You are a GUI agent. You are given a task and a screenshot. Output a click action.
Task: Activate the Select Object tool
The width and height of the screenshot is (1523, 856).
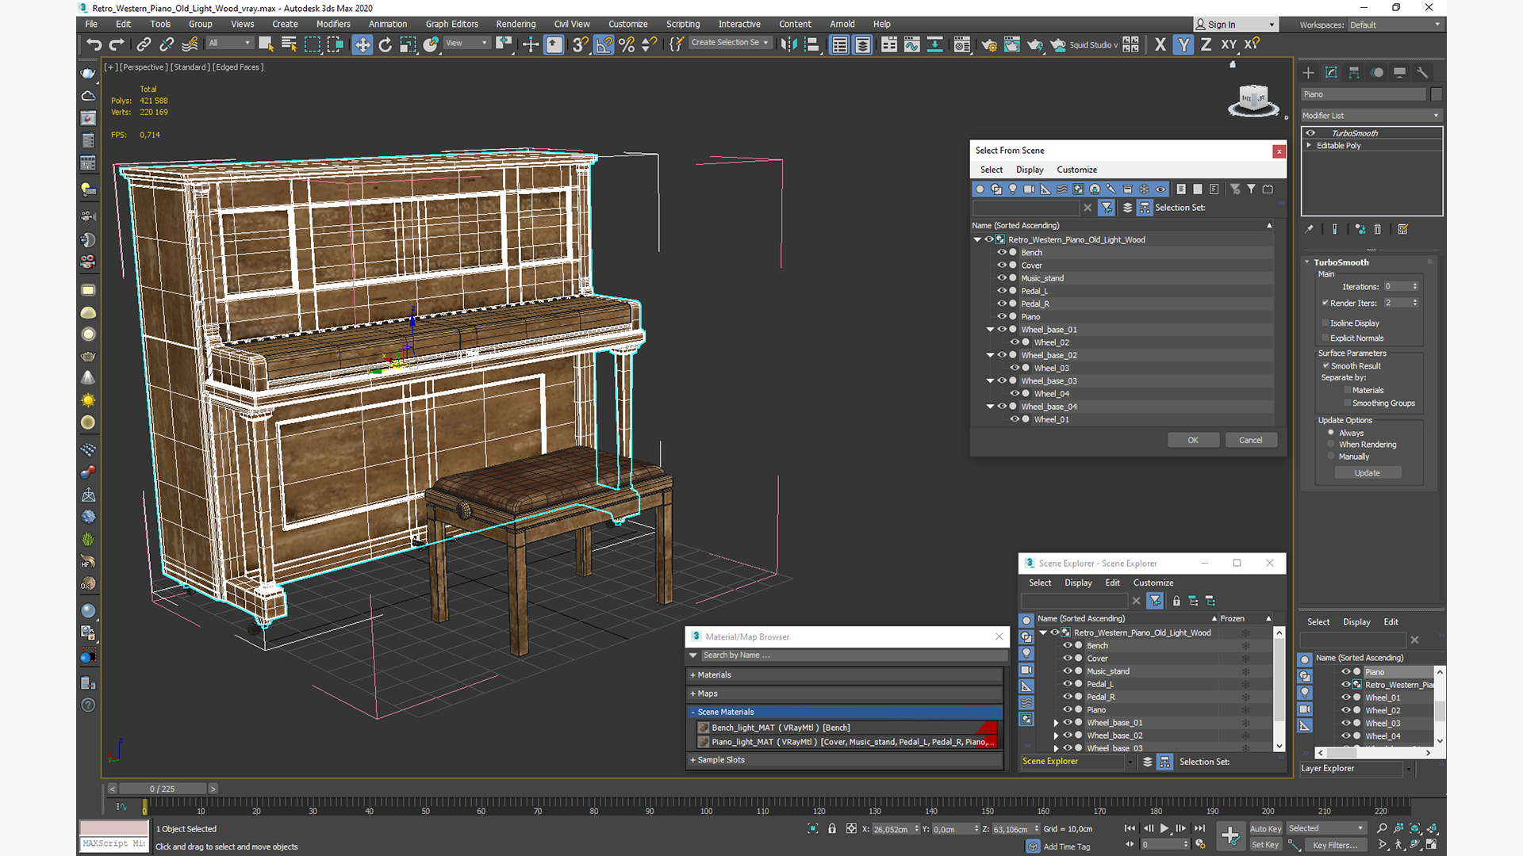point(267,44)
